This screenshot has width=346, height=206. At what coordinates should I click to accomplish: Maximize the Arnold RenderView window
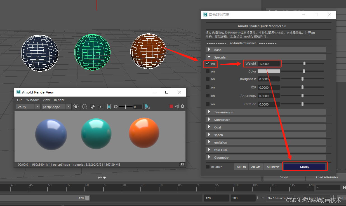tap(167, 92)
